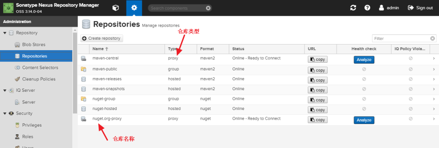The width and height of the screenshot is (439, 148).
Task: Collapse the Security tree node
Action: (5, 114)
